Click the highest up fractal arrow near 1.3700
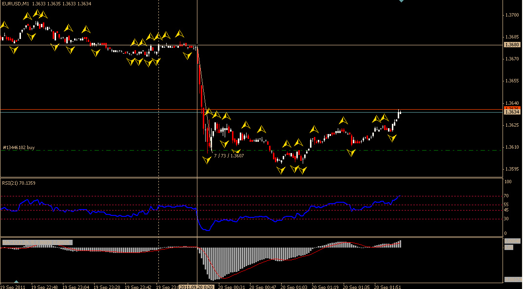523x289 pixels. click(37, 13)
